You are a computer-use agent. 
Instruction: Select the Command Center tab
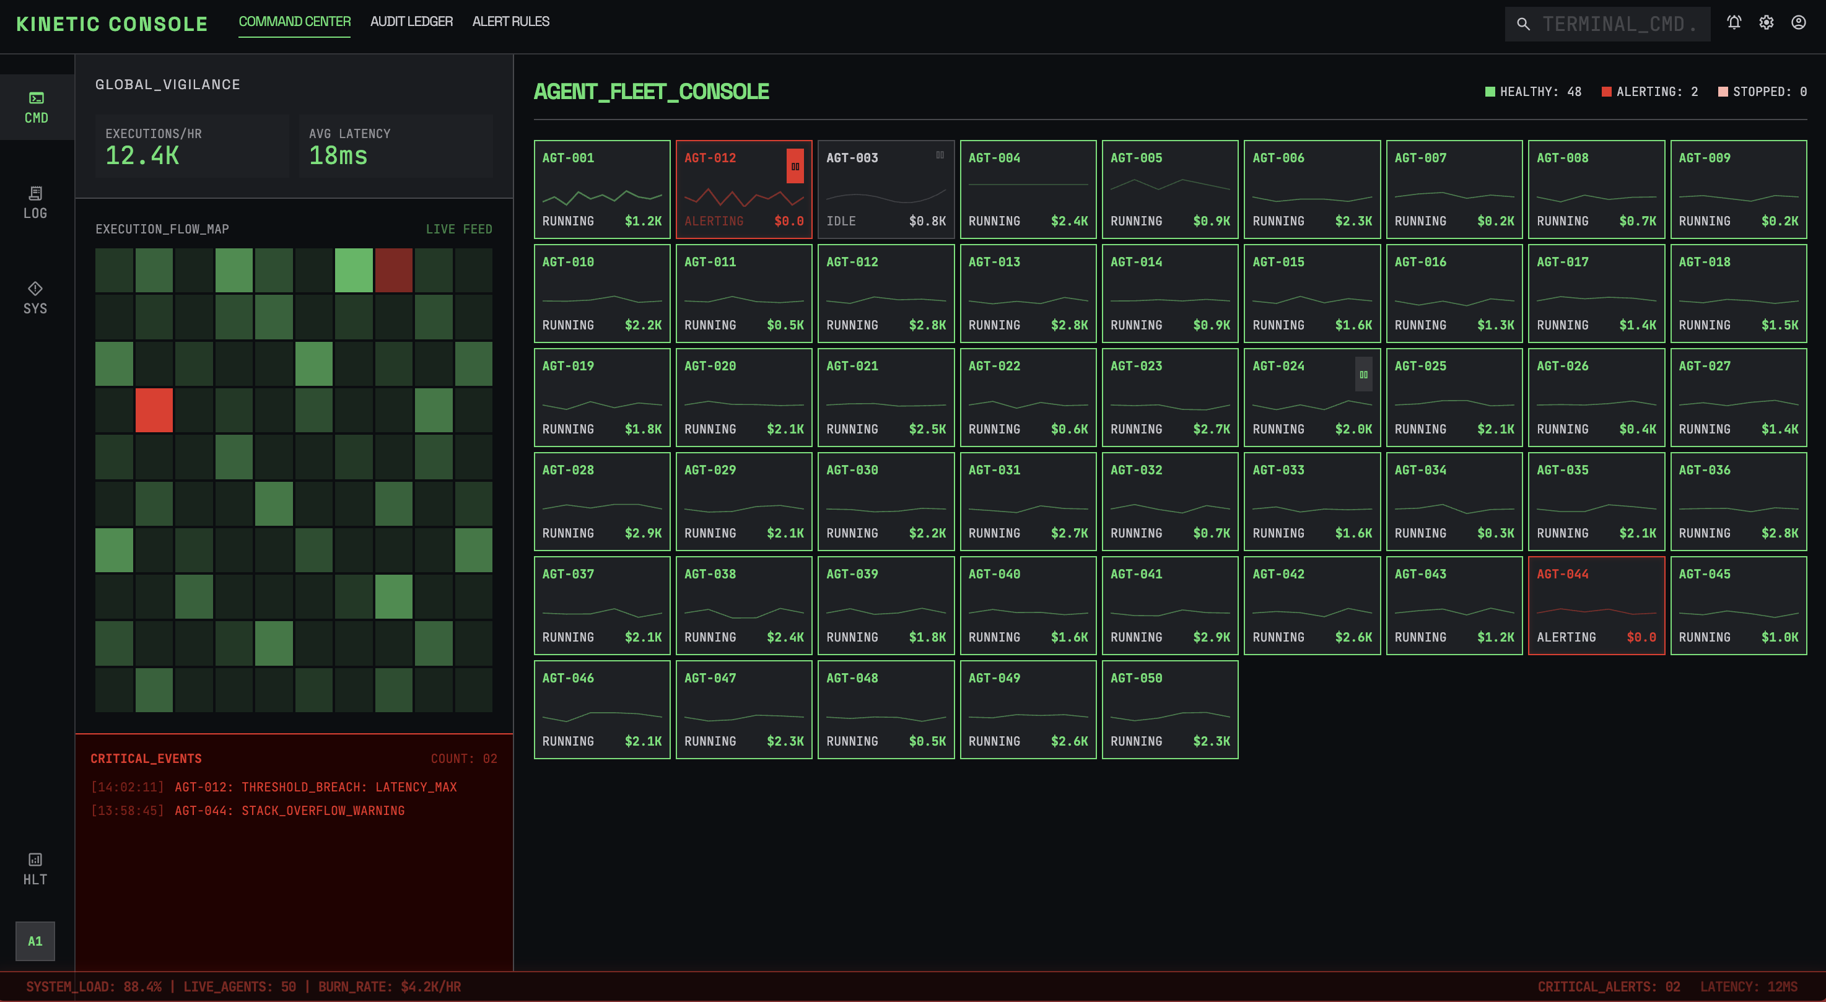pyautogui.click(x=294, y=21)
